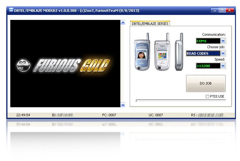
Task: Click the log panel scroll up arrow
Action: (123, 23)
